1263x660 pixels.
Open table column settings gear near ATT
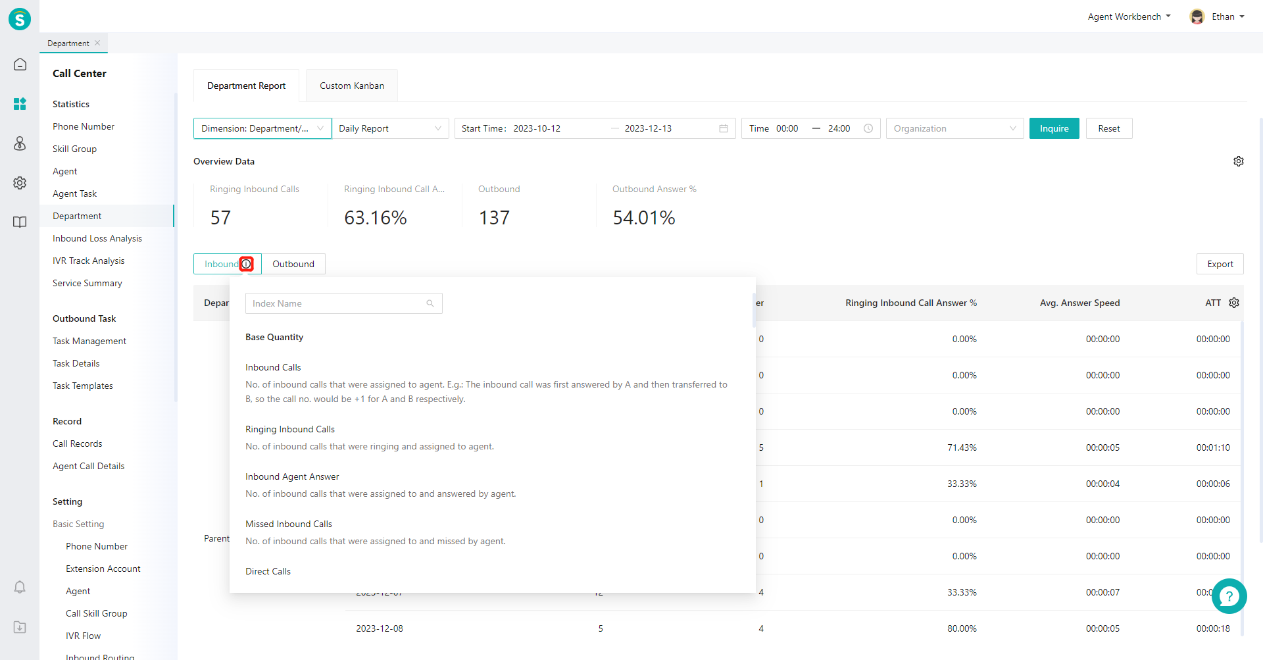[1234, 303]
